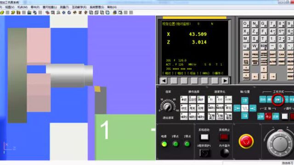Click the POS key on the keypad
The height and width of the screenshot is (165, 294).
point(246,54)
